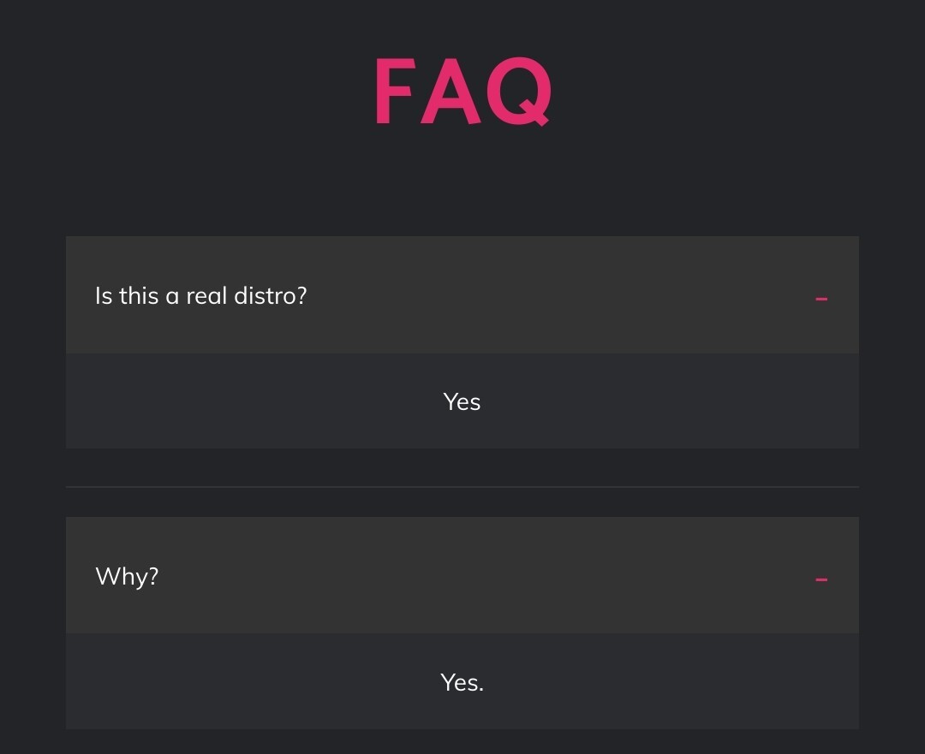Collapse the 'Is this a real distro?' section
Image resolution: width=925 pixels, height=754 pixels.
coord(821,299)
